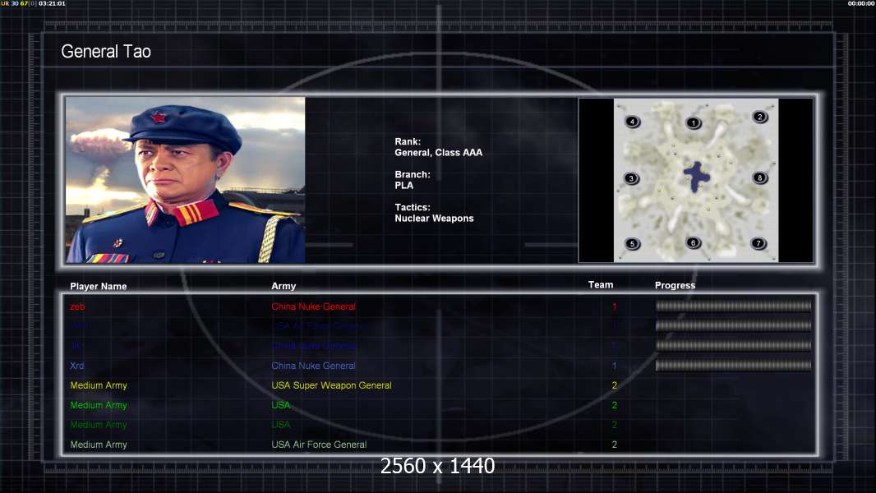Click China Nuke General in Xrd's row

(313, 366)
